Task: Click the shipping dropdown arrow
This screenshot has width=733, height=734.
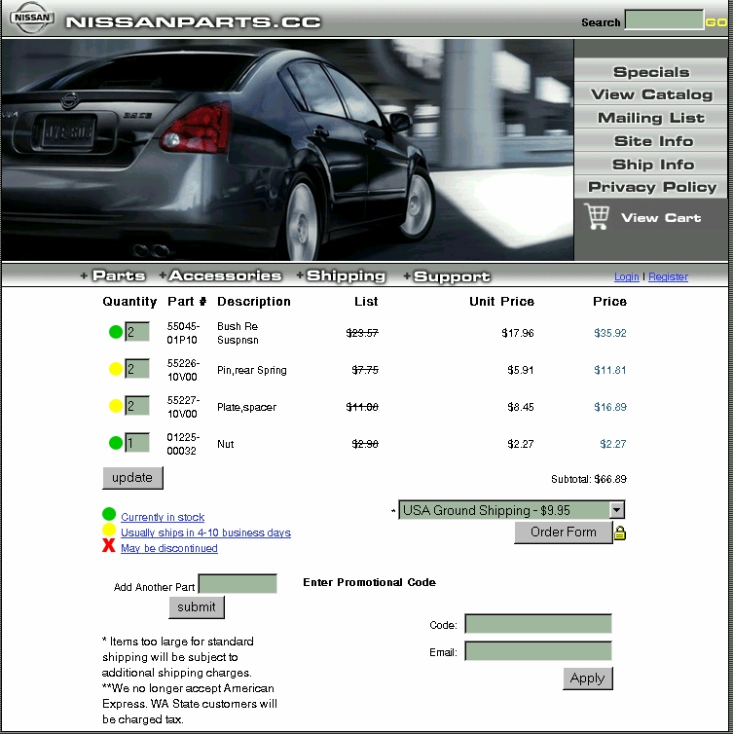Action: point(617,510)
